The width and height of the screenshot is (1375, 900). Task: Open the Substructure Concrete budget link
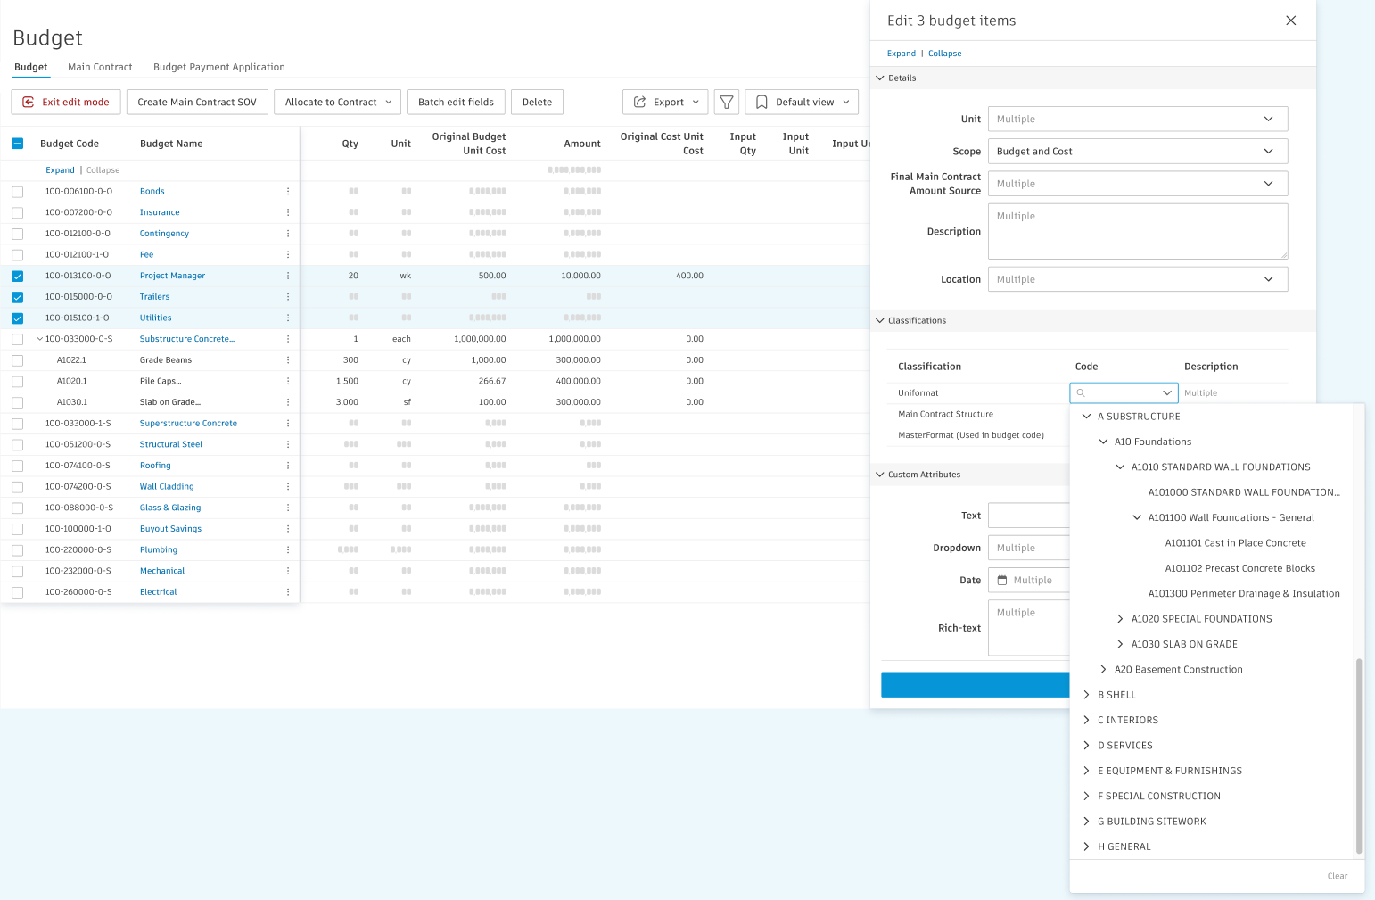pyautogui.click(x=187, y=339)
